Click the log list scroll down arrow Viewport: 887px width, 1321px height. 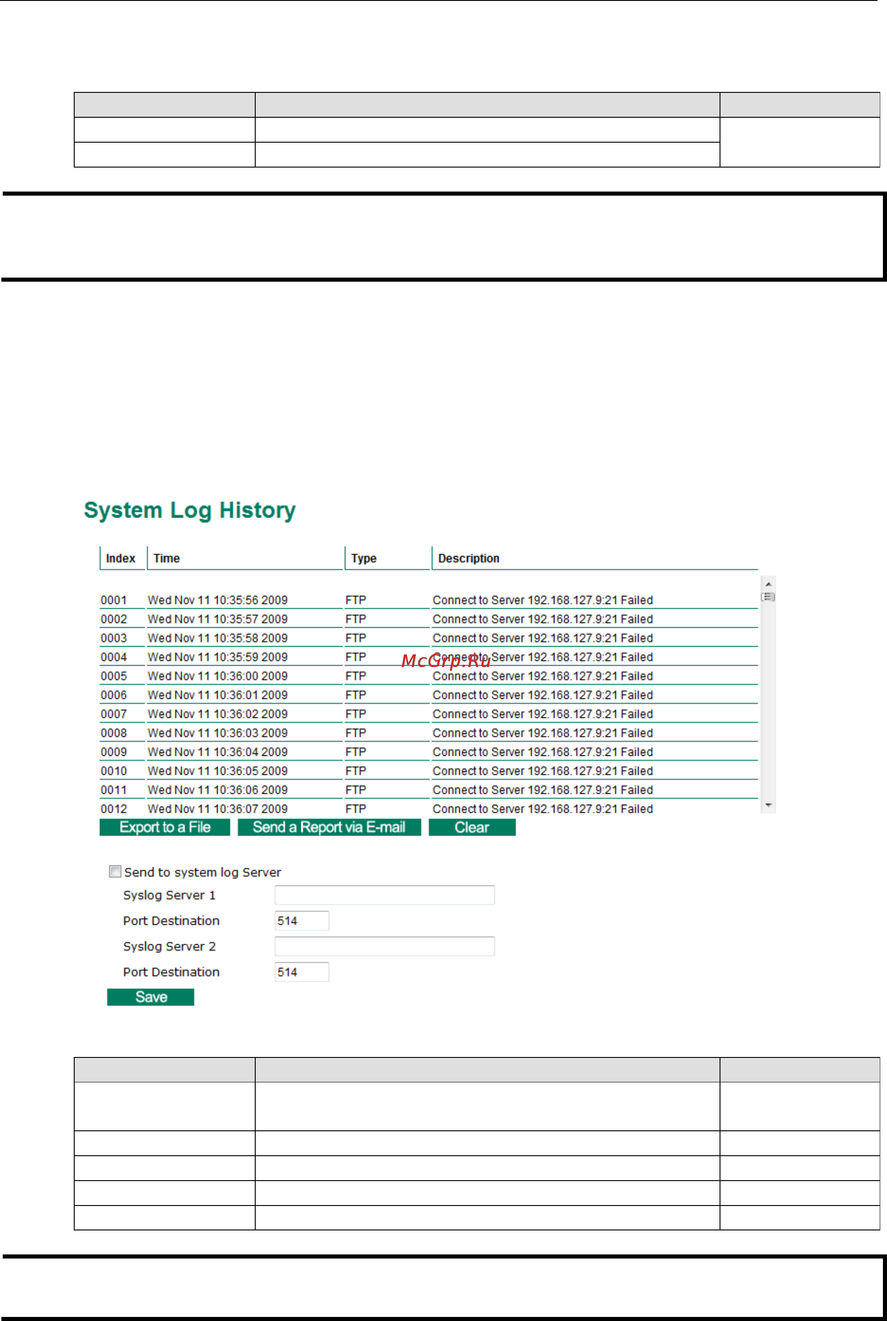[x=768, y=805]
